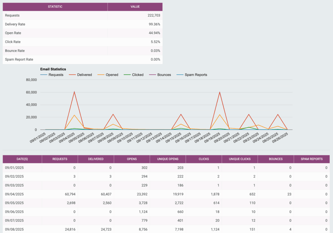Click the STATISTIC header in summary table
Image resolution: width=333 pixels, height=233 pixels.
(x=55, y=6)
